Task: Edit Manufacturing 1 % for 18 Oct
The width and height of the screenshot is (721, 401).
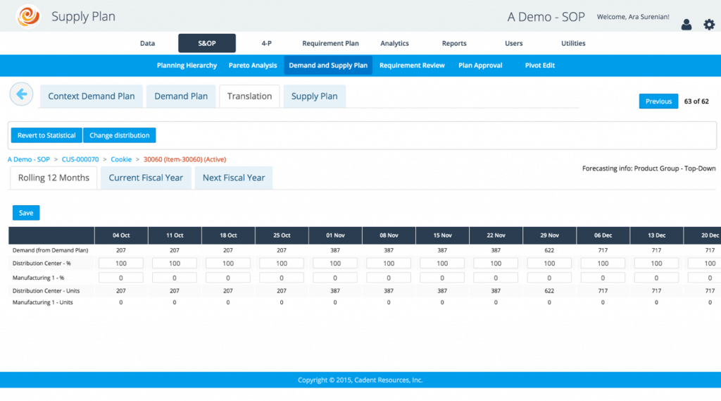Action: [x=228, y=278]
